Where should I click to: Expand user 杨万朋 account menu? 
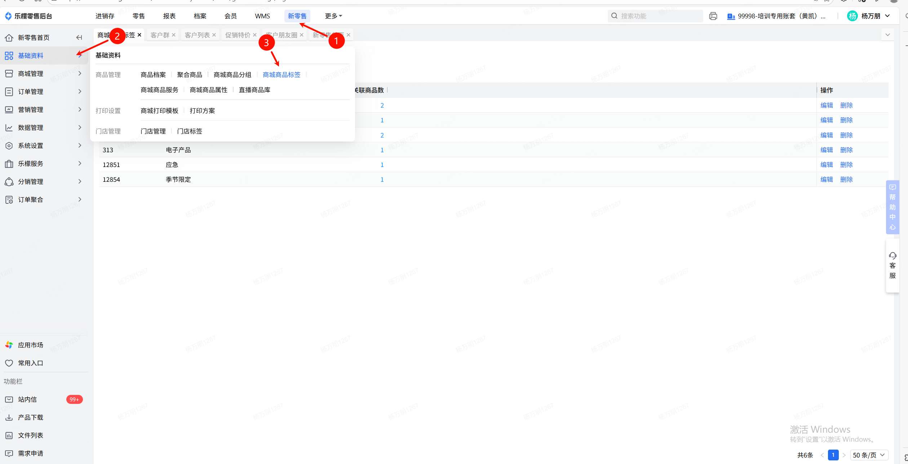871,16
